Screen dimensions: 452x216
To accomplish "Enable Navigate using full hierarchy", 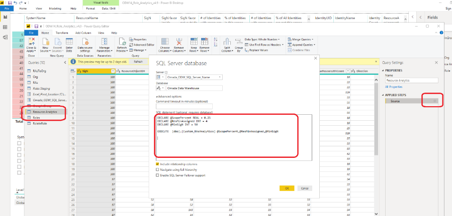I will click(157, 170).
